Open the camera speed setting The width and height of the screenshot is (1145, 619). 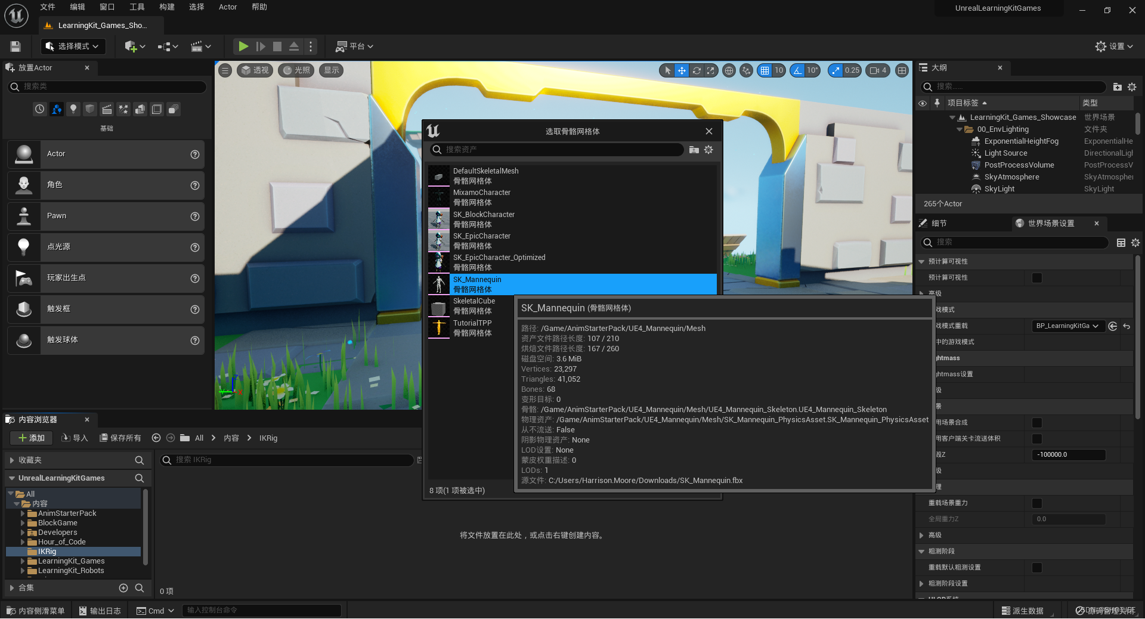(878, 70)
